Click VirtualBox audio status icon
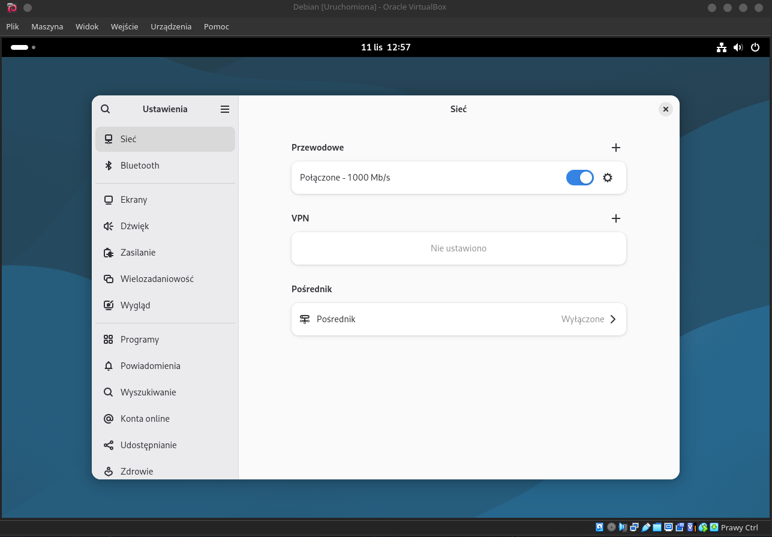Viewport: 772px width, 537px height. click(x=623, y=527)
